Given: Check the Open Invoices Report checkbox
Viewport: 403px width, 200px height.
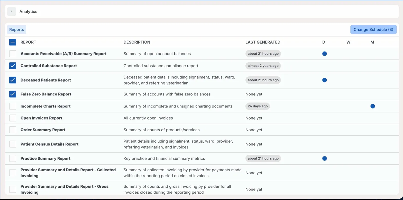Looking at the screenshot, I should coord(13,118).
